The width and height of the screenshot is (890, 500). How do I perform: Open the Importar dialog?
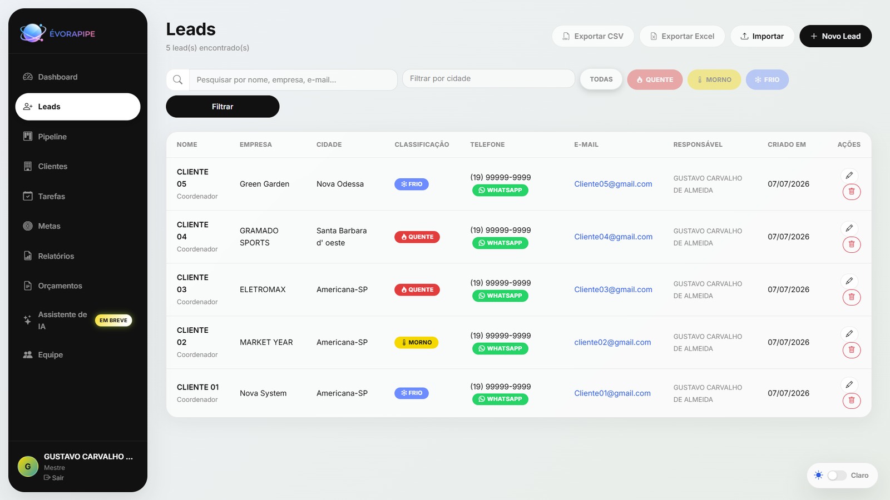pyautogui.click(x=762, y=36)
